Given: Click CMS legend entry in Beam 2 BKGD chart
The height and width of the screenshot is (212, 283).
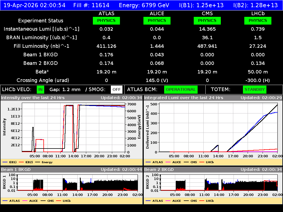Looking at the screenshot, I should pos(190,201).
